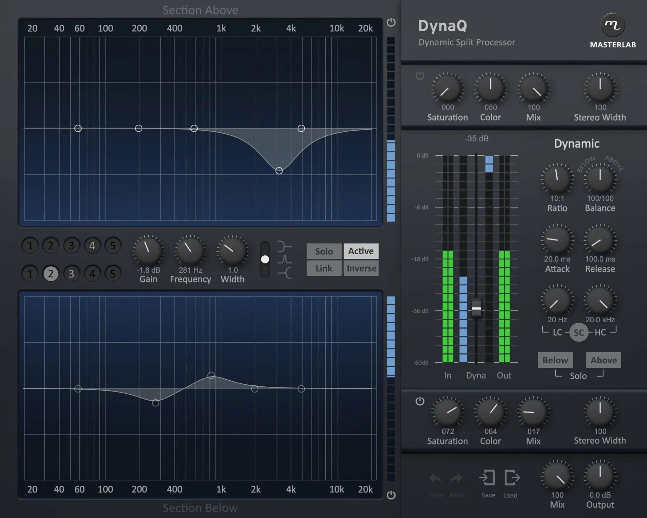Select band 1 in the upper band row
Image resolution: width=647 pixels, height=518 pixels.
[30, 245]
